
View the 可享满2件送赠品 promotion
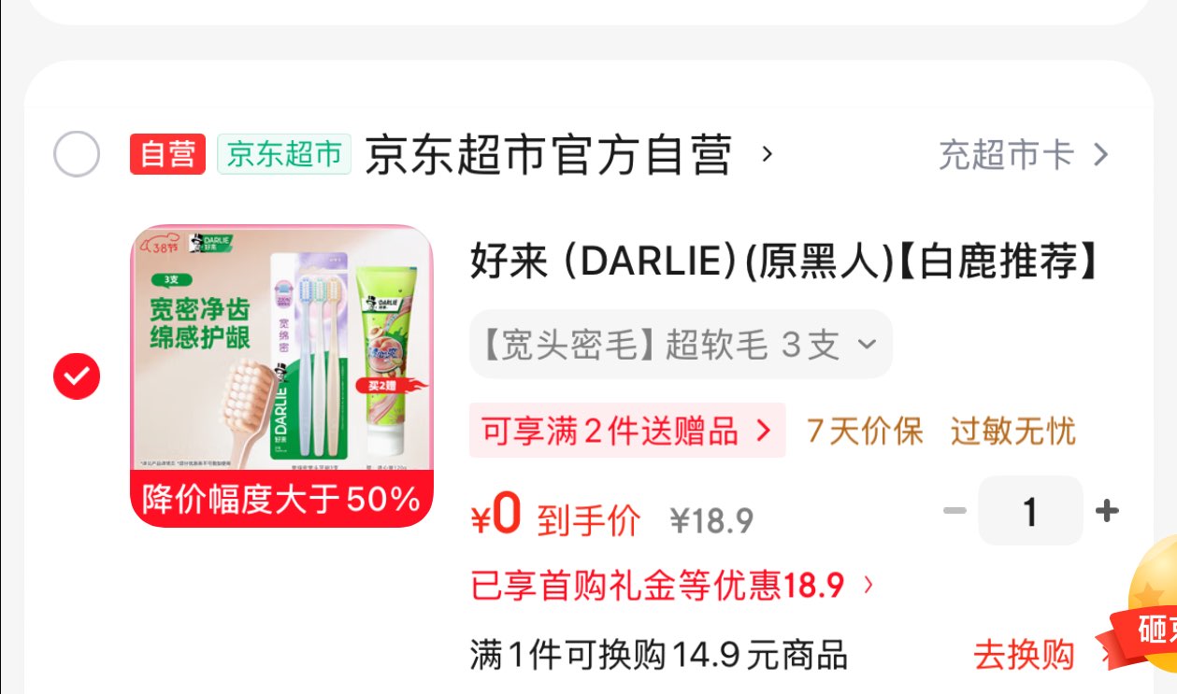(626, 431)
